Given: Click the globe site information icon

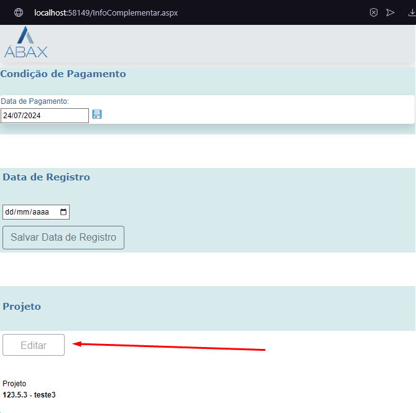Looking at the screenshot, I should tap(19, 12).
